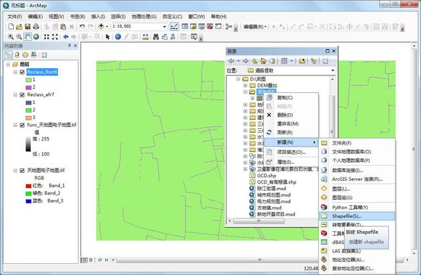Click green swatch for Reclass_Reclb value 1
This screenshot has width=421, height=275.
[28, 80]
